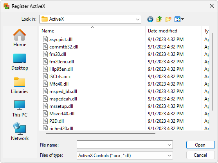
Task: Click the Cancel button
Action: [x=200, y=155]
